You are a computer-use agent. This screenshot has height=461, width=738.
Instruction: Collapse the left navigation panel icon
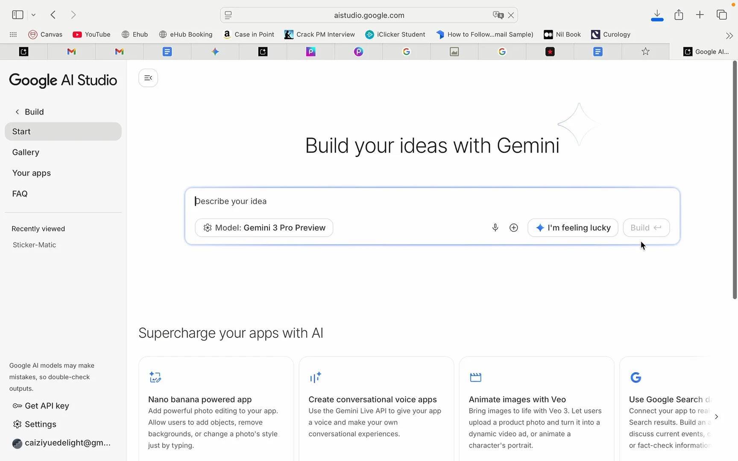(148, 78)
